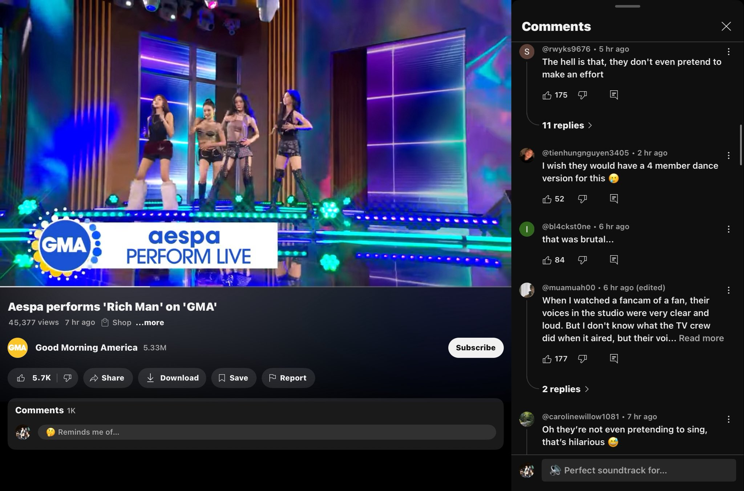Close the Comments panel
The image size is (744, 491).
click(x=726, y=26)
